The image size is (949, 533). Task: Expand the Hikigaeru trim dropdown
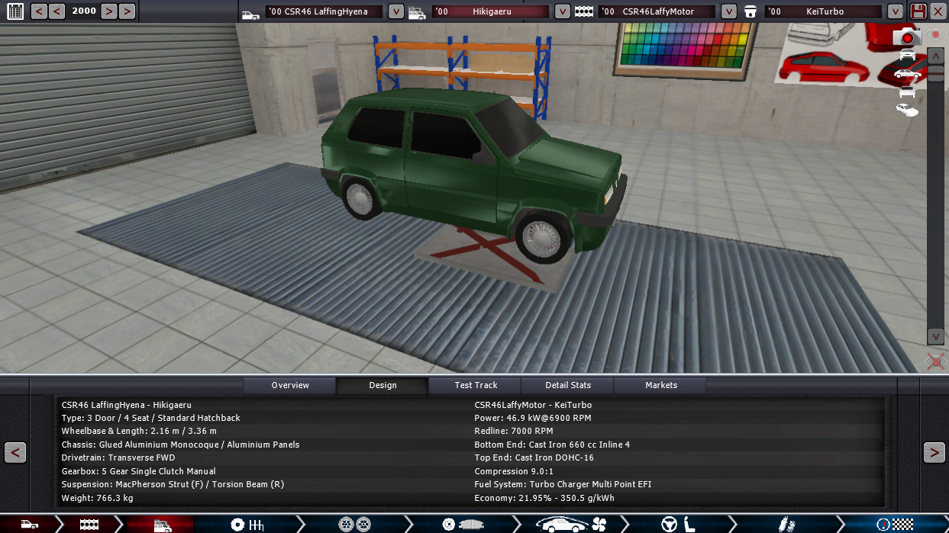(562, 11)
